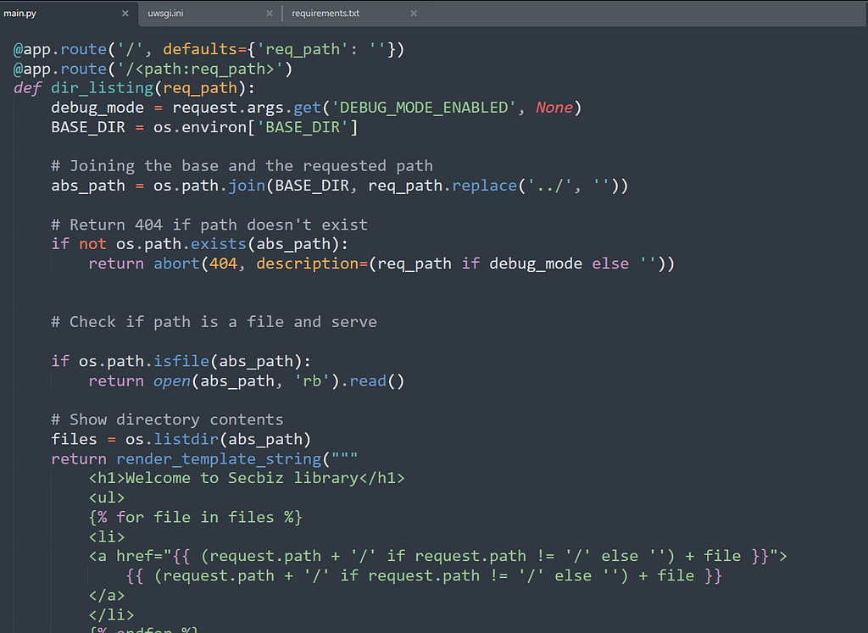This screenshot has width=868, height=633.
Task: Place cursor on dir_listing function name
Action: pyautogui.click(x=102, y=88)
